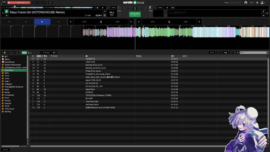
Task: Toggle the headphone cue for deck 2
Action: tap(150, 8)
